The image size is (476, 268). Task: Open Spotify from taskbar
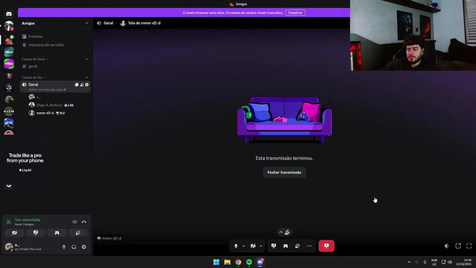click(249, 262)
